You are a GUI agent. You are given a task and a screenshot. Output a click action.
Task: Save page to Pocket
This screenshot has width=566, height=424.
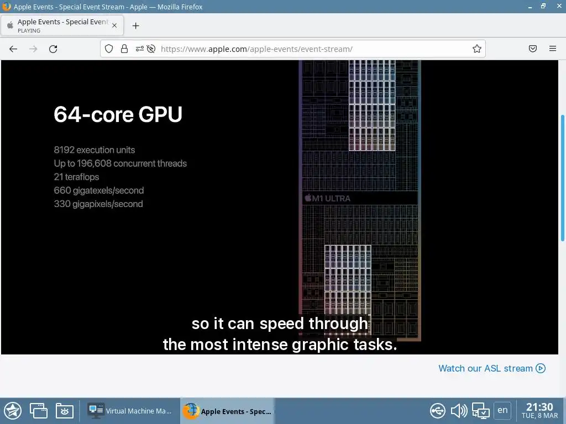click(533, 49)
